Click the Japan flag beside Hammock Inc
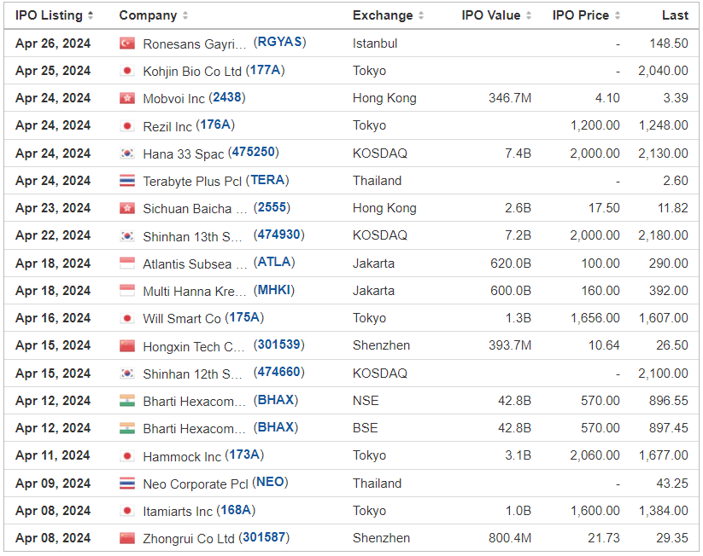703x556 pixels. pos(127,455)
